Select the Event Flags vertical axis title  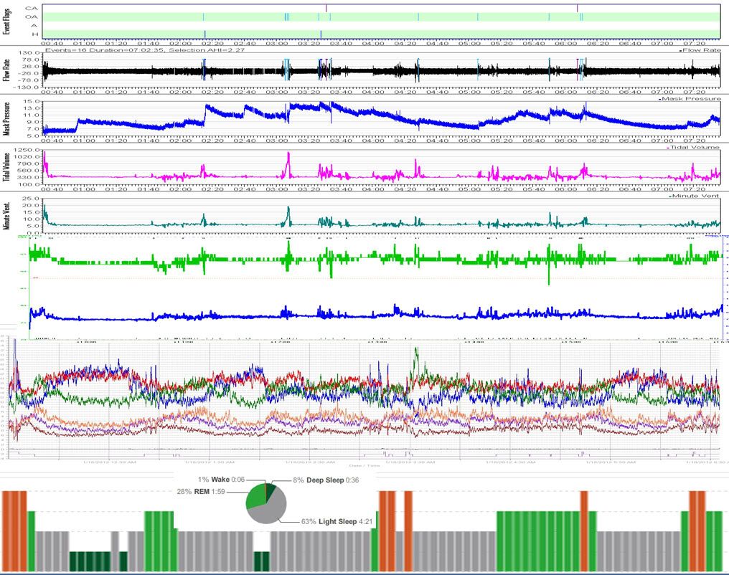click(x=6, y=21)
